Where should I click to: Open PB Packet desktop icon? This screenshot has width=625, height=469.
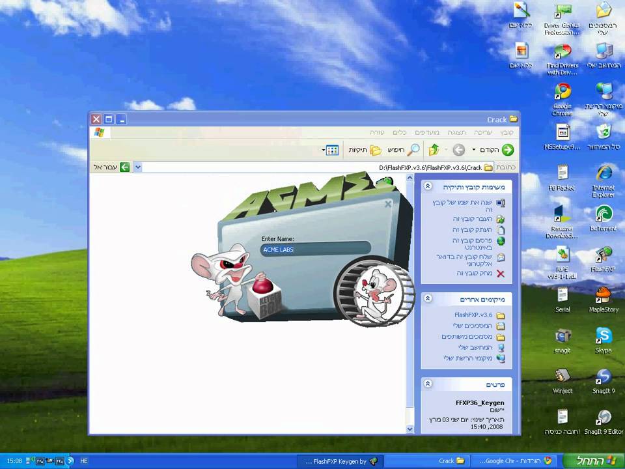[x=562, y=177]
